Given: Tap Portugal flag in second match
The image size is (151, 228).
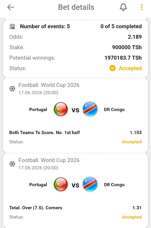Looking at the screenshot, I should 61,184.
